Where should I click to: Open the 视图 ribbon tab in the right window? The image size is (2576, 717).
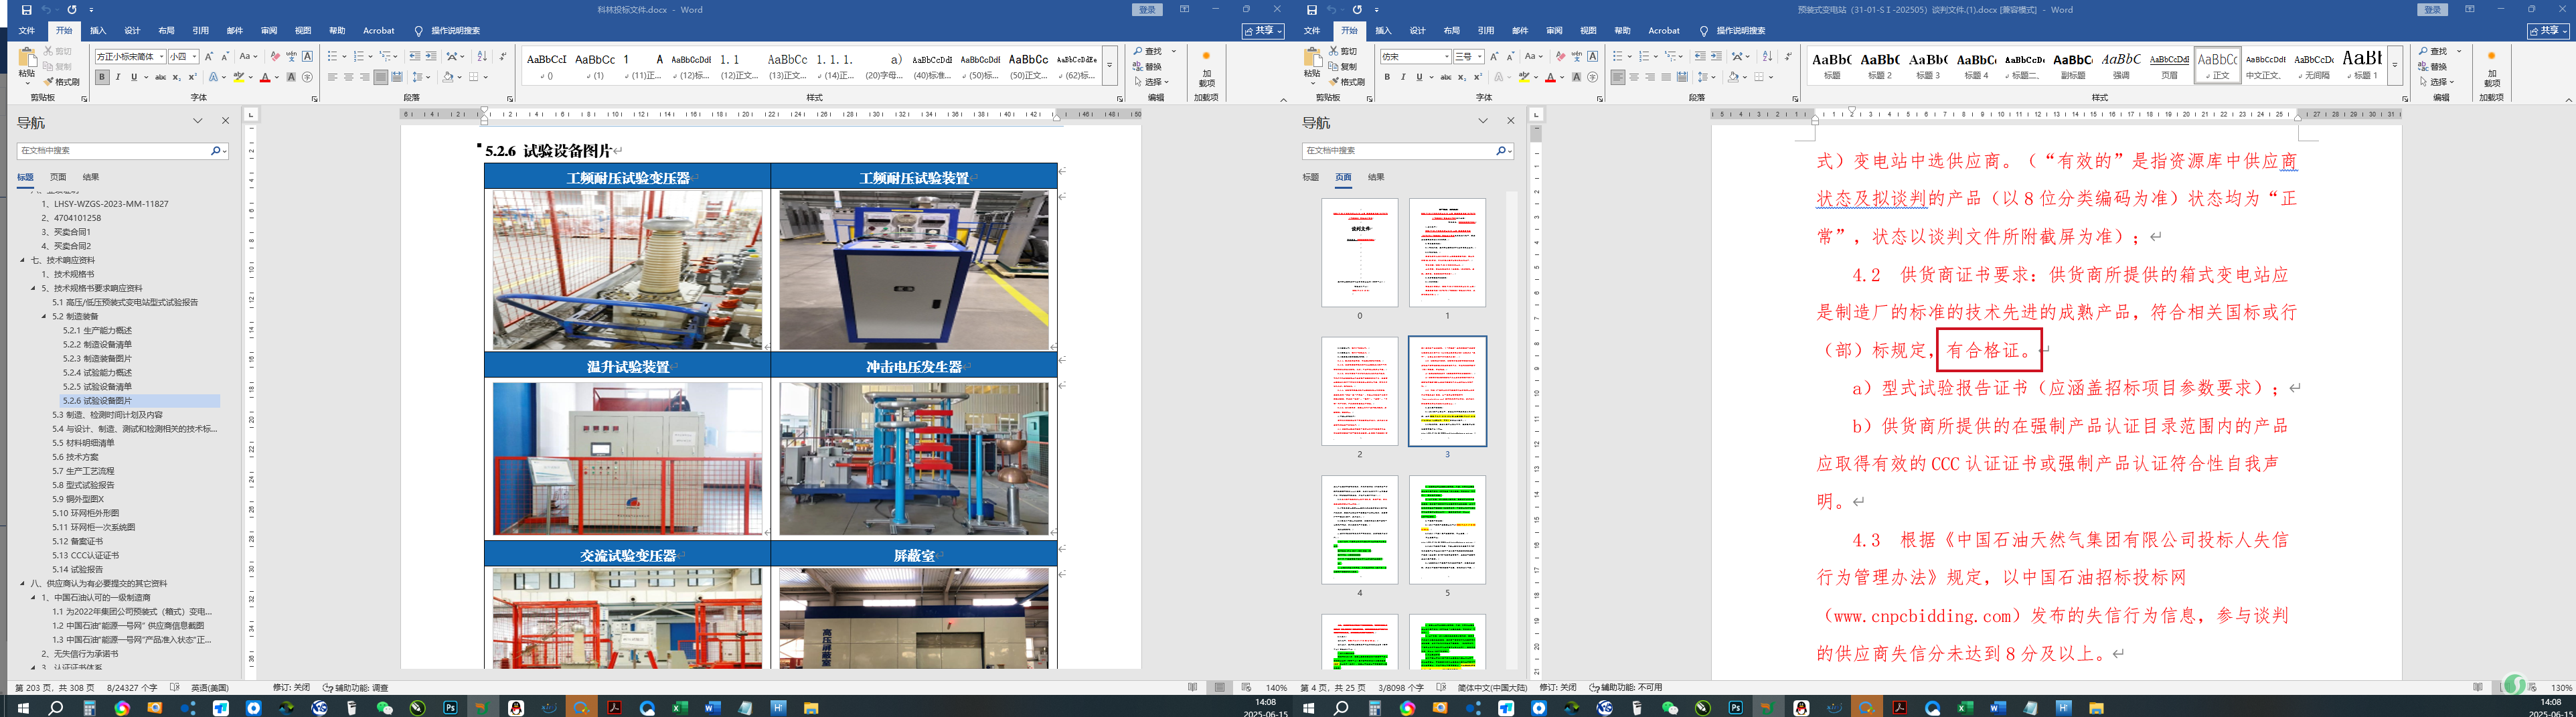click(1588, 31)
